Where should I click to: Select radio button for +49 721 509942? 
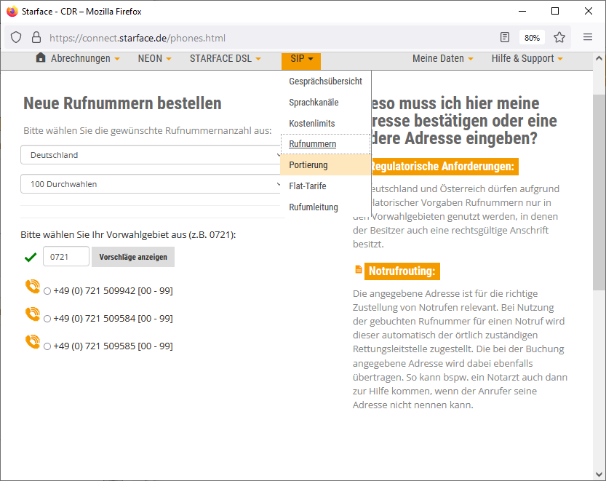point(47,291)
